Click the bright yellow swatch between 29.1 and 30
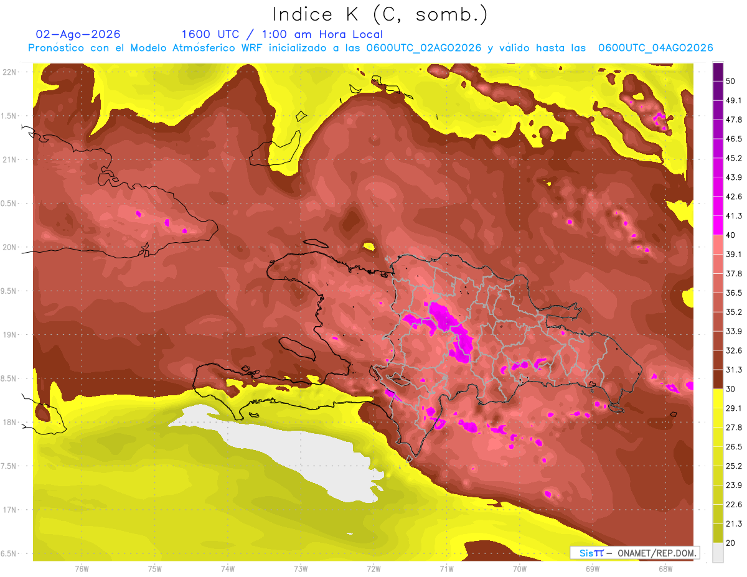Viewport: 747px width, 577px height. point(718,398)
